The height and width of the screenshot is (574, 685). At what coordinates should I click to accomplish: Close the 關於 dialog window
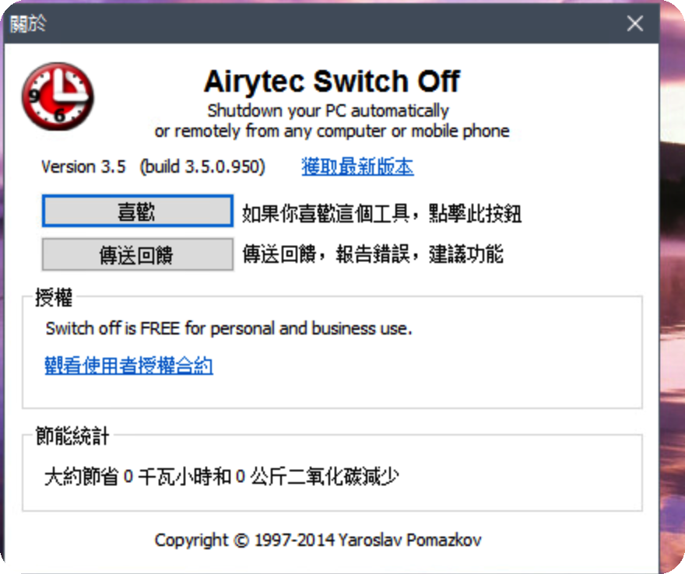pyautogui.click(x=635, y=23)
